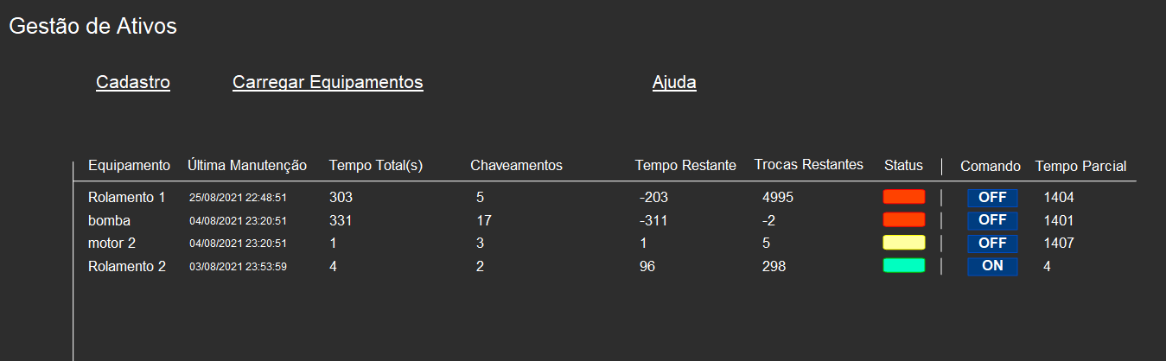Click green status indicator of Rolamento 2
The width and height of the screenshot is (1166, 361).
903,266
